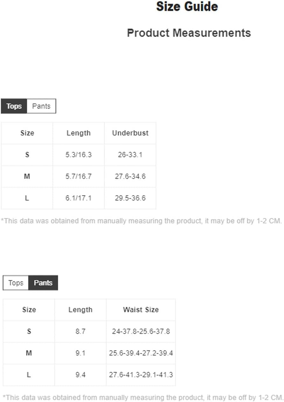Click the 25.6-39.4-27.2-39.4 waist cell
The image size is (284, 402).
pos(141,353)
